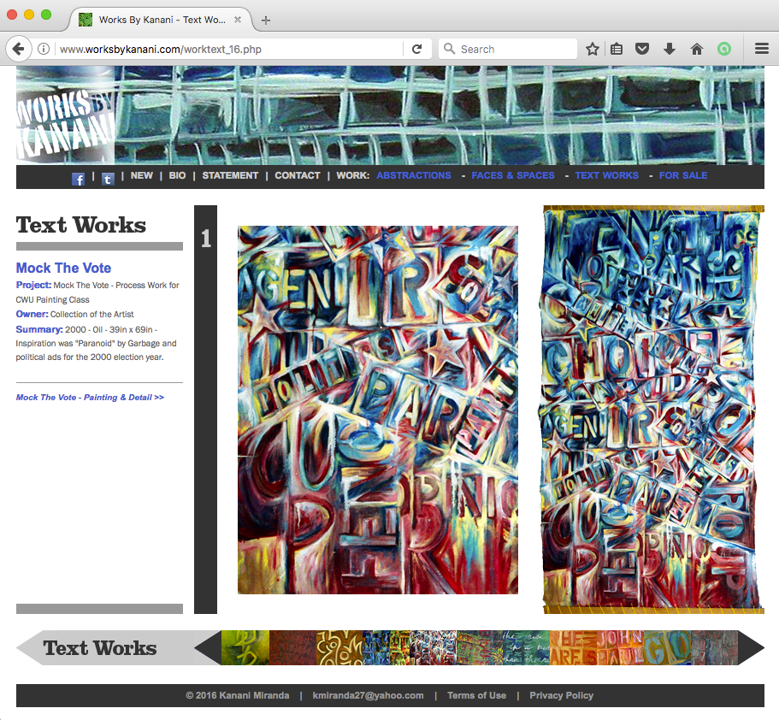779x720 pixels.
Task: Bookmark this page with the star icon
Action: click(x=593, y=49)
